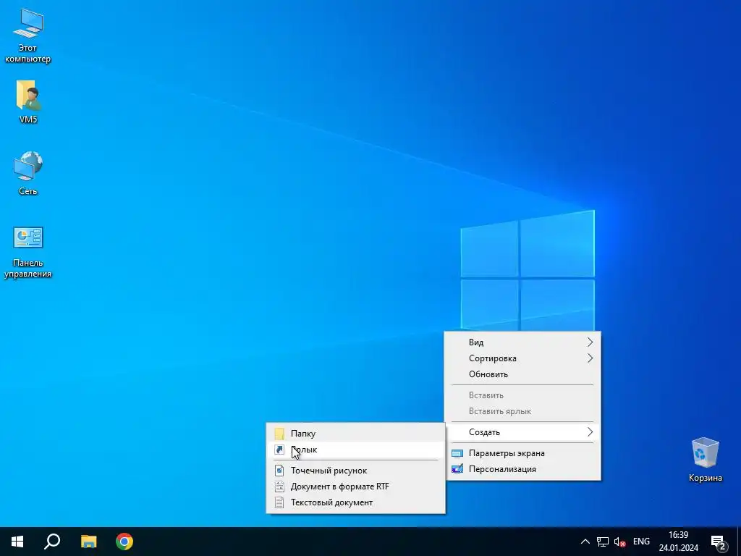Image resolution: width=741 pixels, height=556 pixels.
Task: Open the network status tray icon
Action: [603, 542]
